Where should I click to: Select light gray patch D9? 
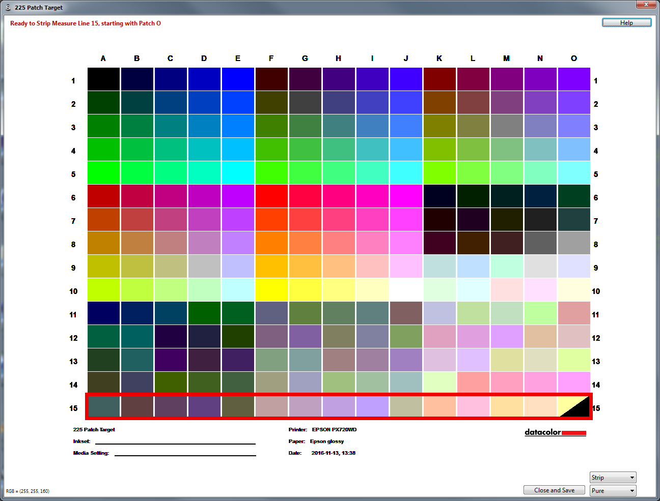204,267
